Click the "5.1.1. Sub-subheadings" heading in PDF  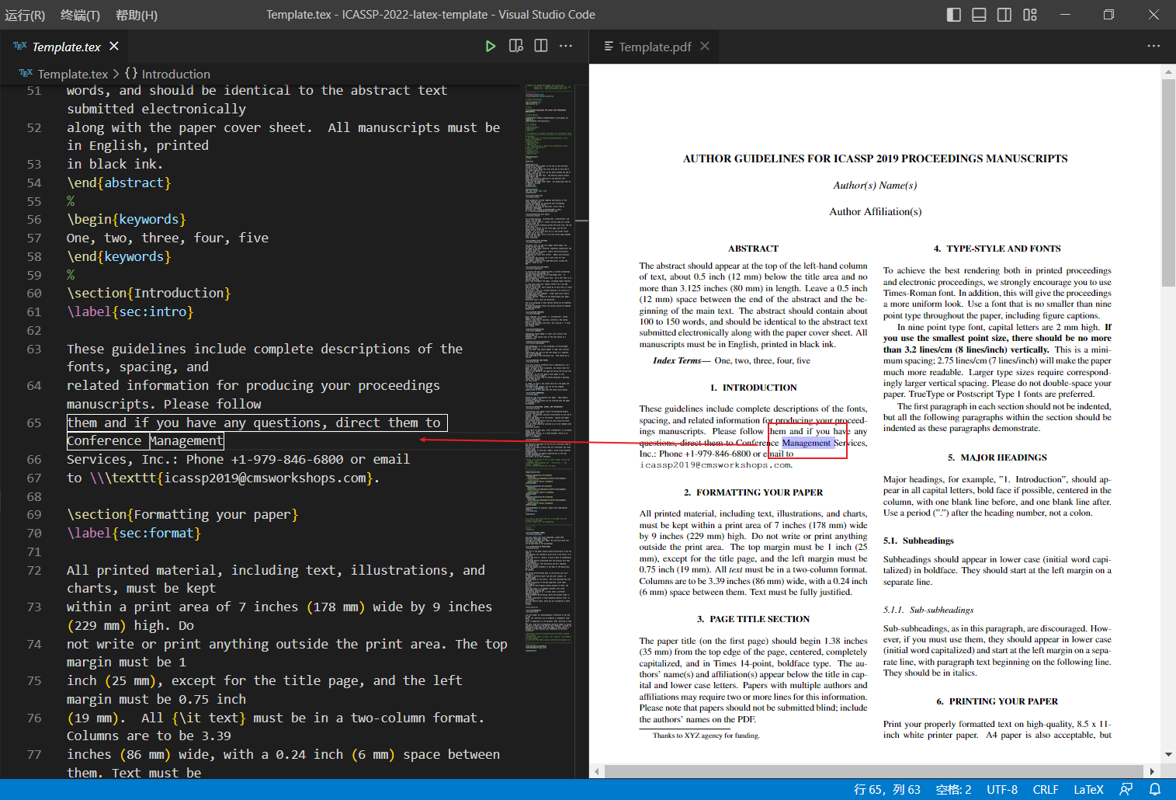click(928, 610)
